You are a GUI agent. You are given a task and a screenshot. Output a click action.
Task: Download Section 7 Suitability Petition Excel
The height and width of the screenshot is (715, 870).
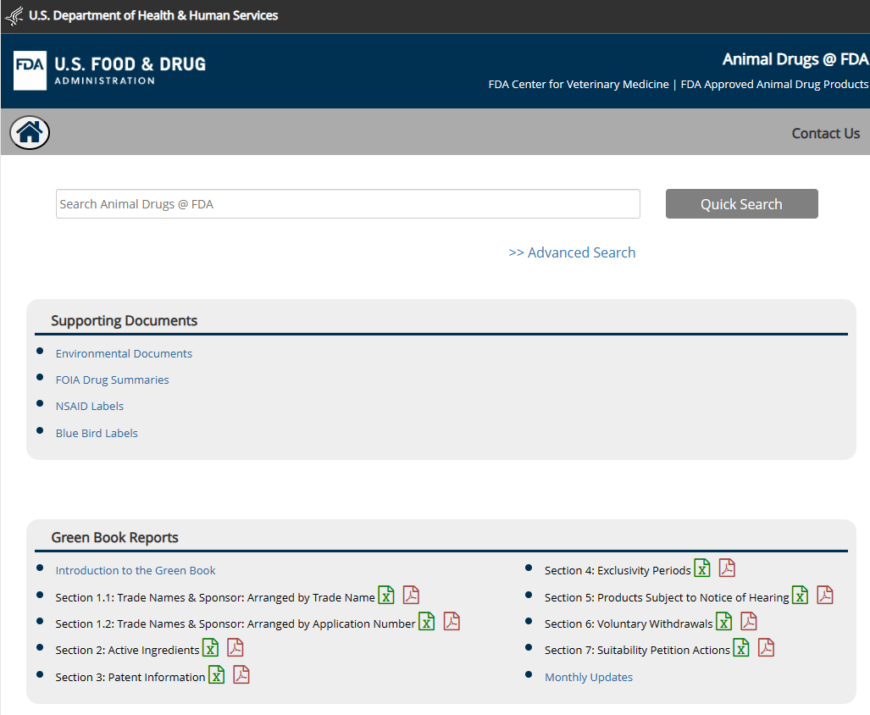(x=740, y=648)
